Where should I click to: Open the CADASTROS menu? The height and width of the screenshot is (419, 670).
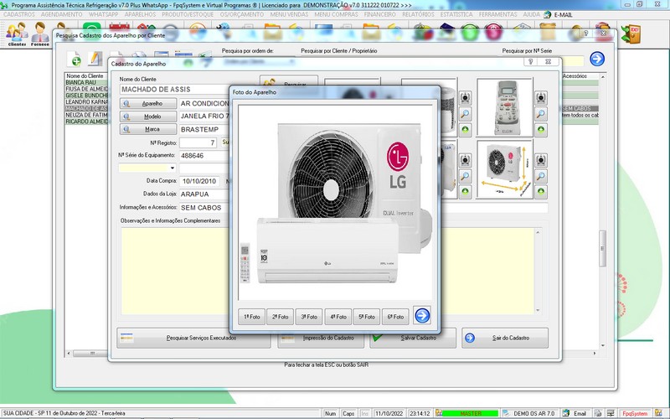[19, 14]
